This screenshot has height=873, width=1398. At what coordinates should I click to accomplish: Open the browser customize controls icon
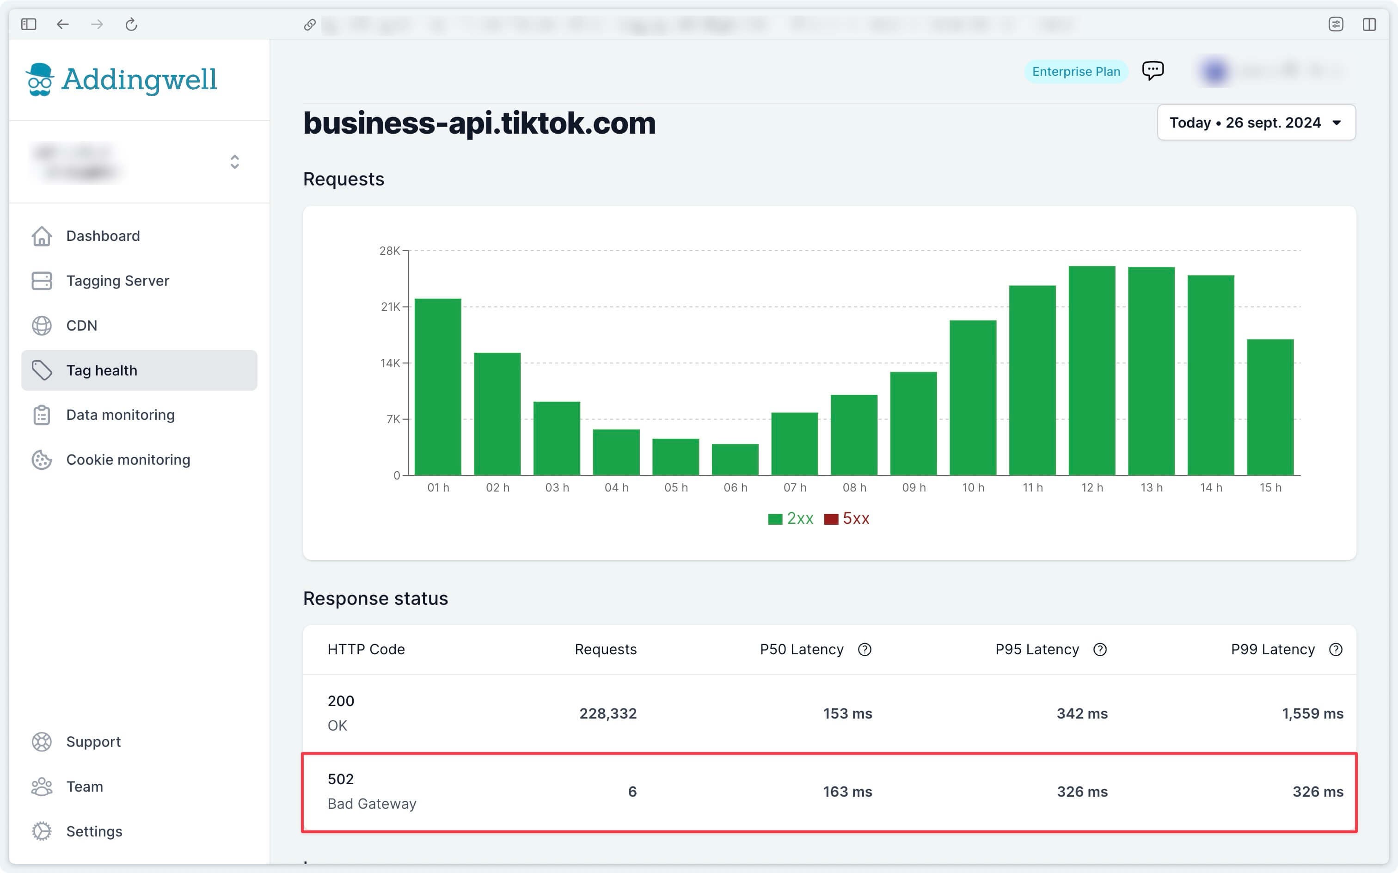coord(1336,24)
